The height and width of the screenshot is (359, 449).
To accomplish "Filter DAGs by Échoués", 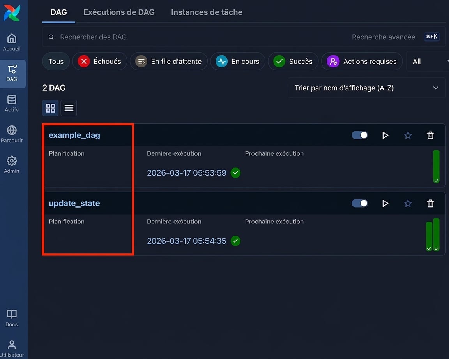I will (x=100, y=62).
